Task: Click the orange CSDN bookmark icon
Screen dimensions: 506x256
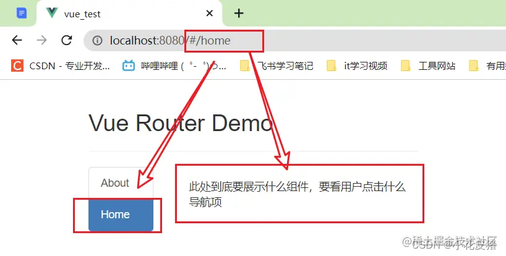Action: point(17,66)
